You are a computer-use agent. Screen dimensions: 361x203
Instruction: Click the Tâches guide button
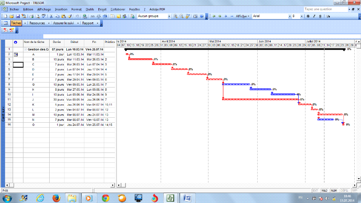pyautogui.click(x=16, y=23)
